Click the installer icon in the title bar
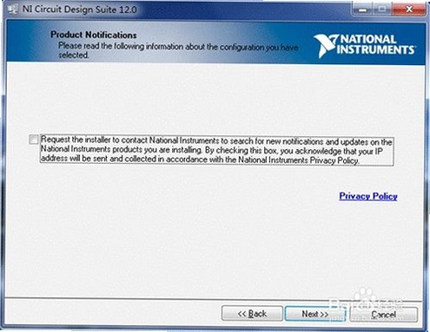This screenshot has height=332, width=430. click(x=13, y=10)
